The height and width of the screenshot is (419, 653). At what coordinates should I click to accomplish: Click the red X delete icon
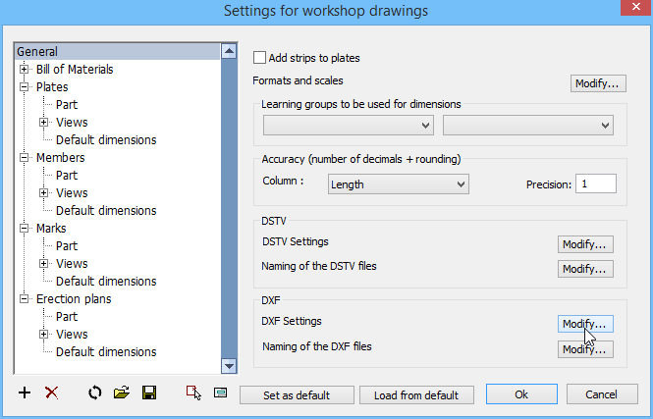52,393
